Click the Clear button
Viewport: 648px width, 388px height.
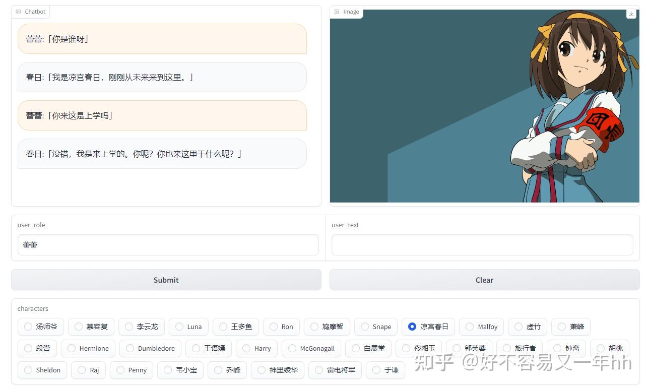(x=484, y=280)
